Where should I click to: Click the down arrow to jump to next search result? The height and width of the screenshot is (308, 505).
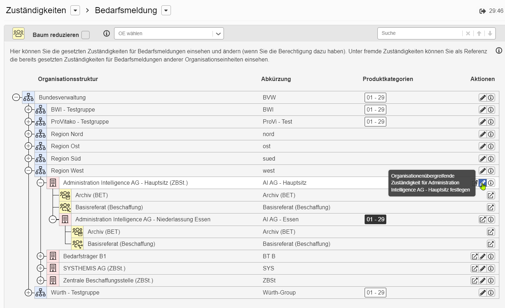pyautogui.click(x=490, y=33)
